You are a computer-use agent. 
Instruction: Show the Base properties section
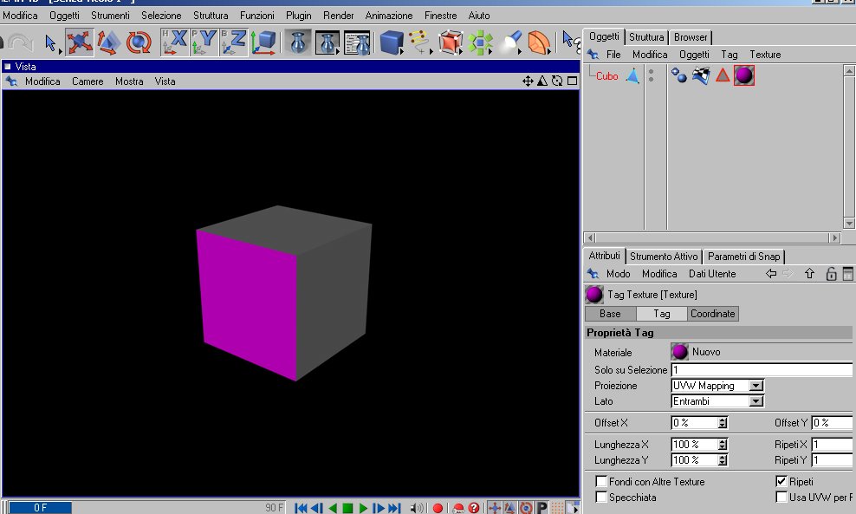click(x=610, y=314)
